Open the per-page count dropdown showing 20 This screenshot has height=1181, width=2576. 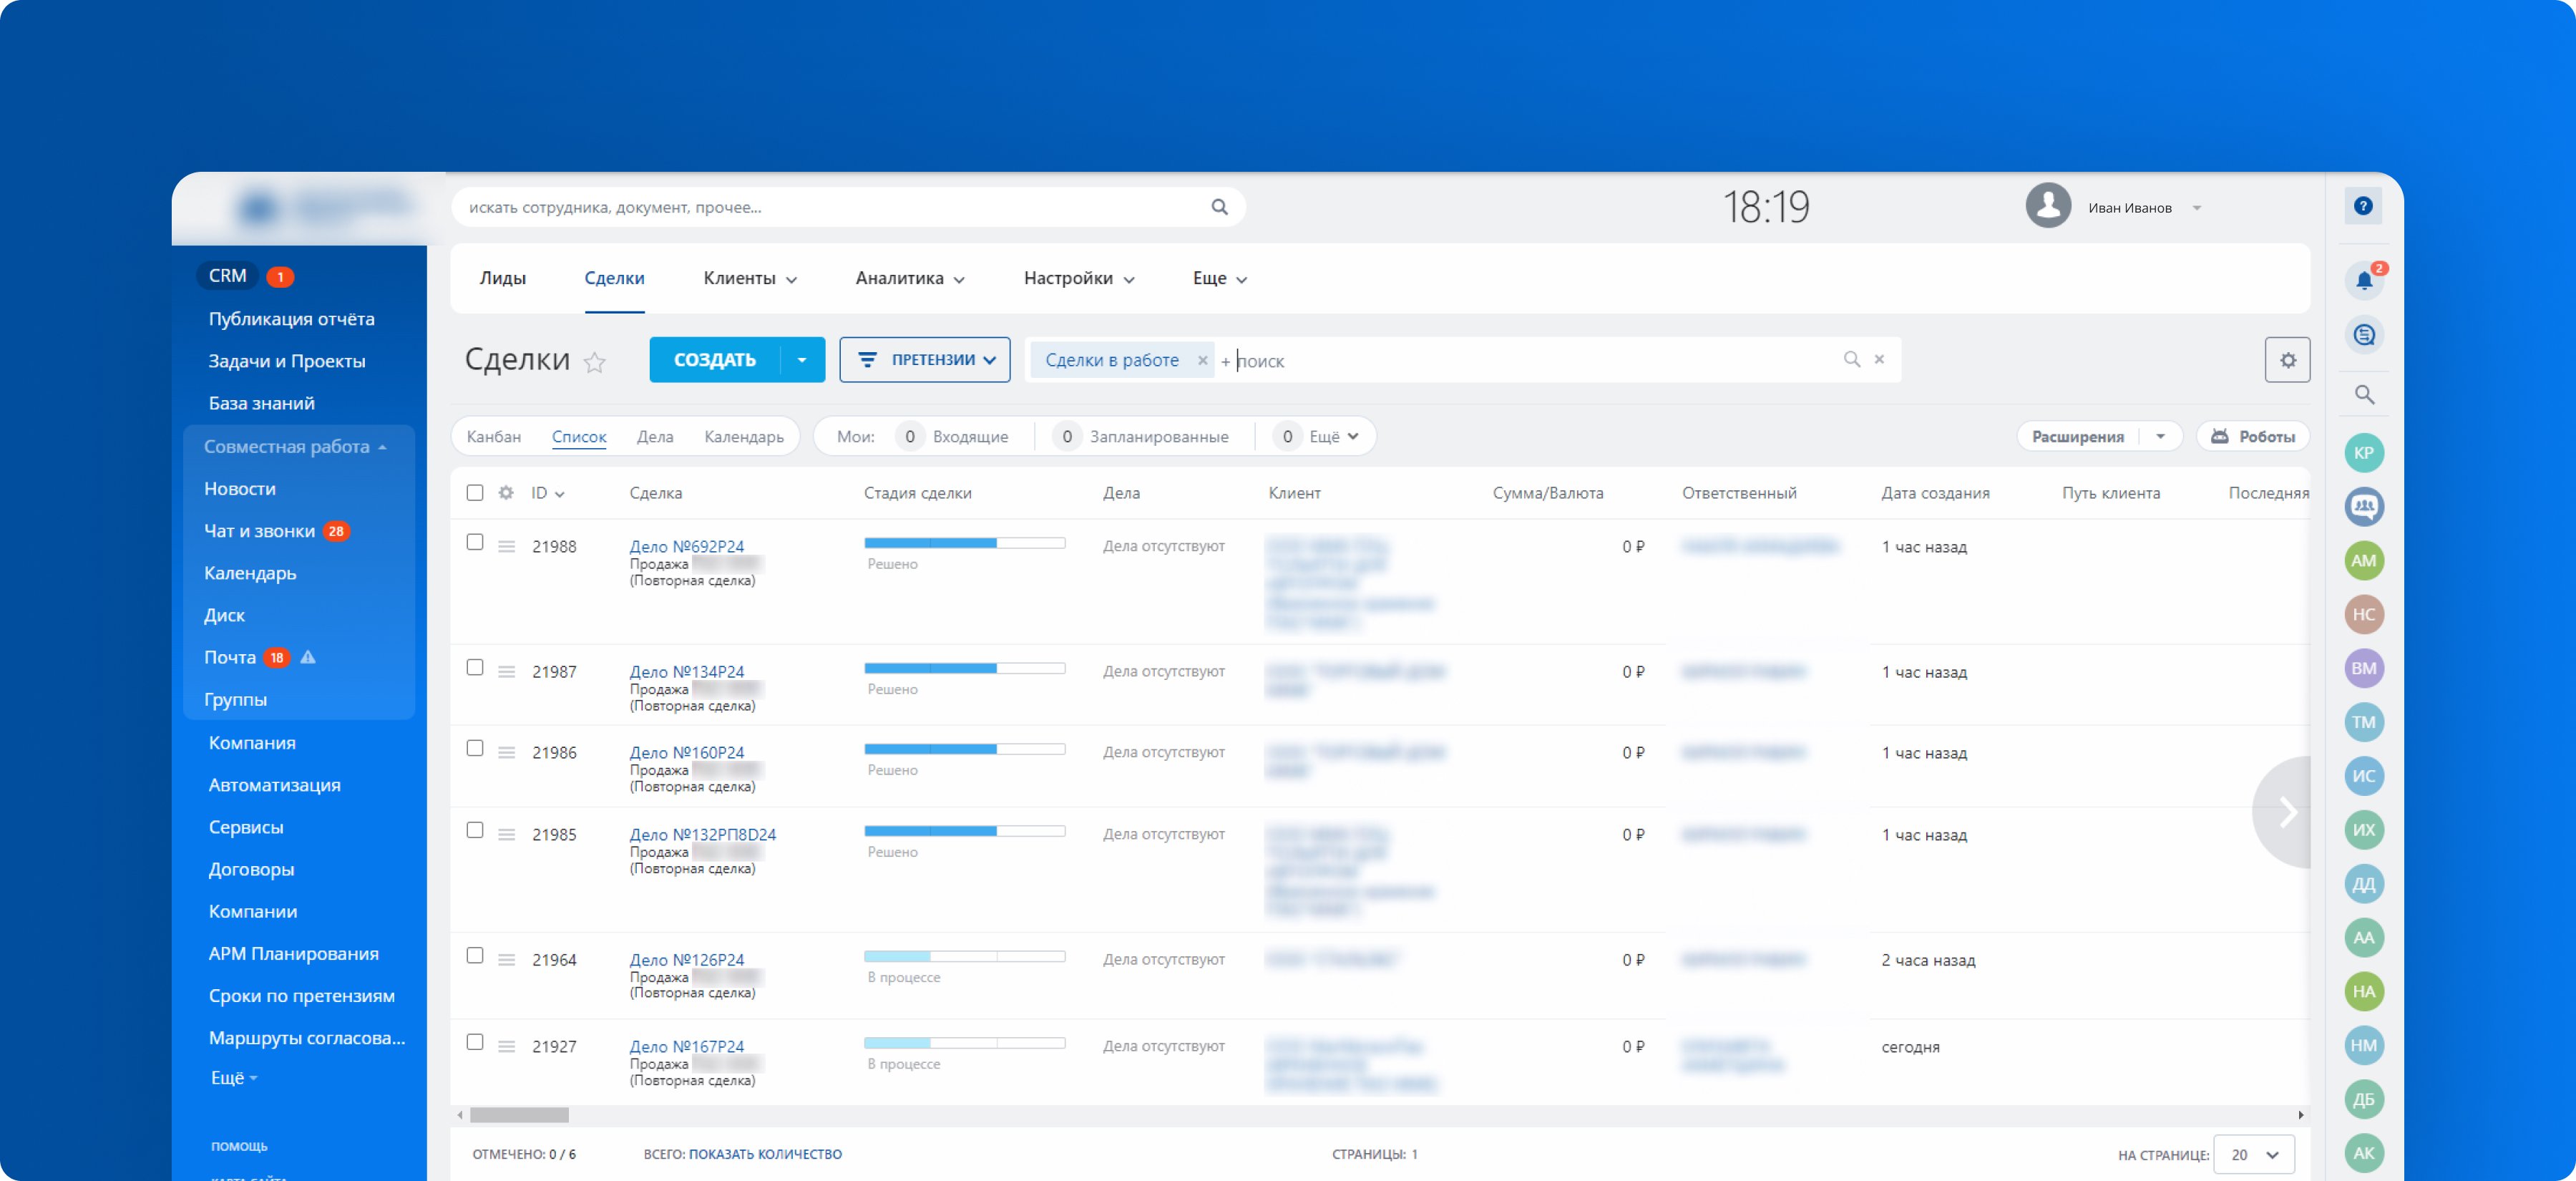(x=2254, y=1154)
